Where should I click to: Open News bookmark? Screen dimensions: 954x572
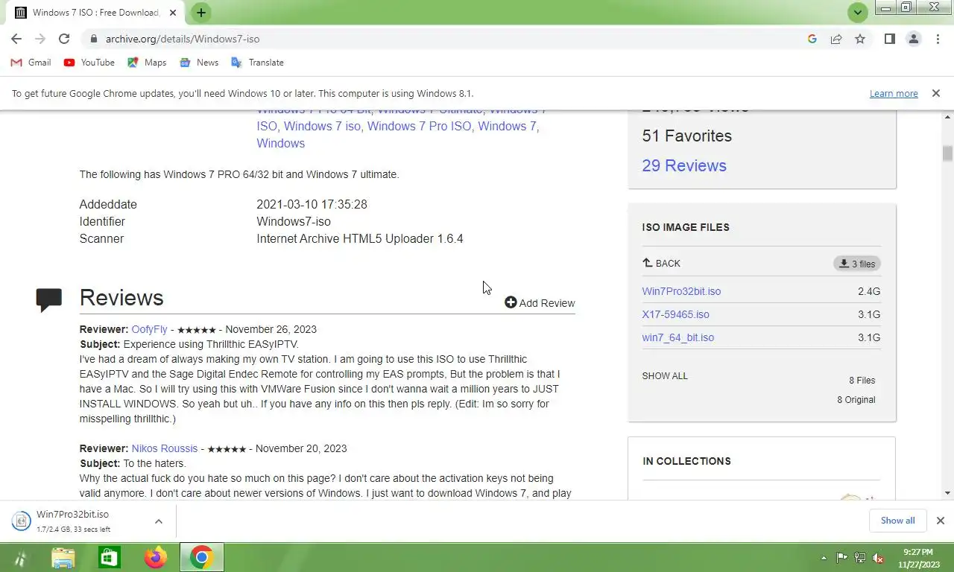click(199, 63)
